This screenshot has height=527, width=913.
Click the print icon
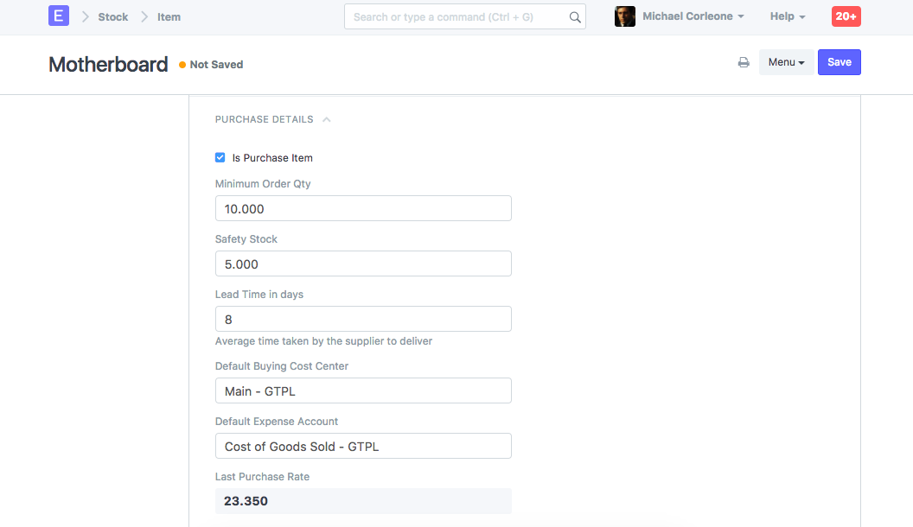click(744, 62)
